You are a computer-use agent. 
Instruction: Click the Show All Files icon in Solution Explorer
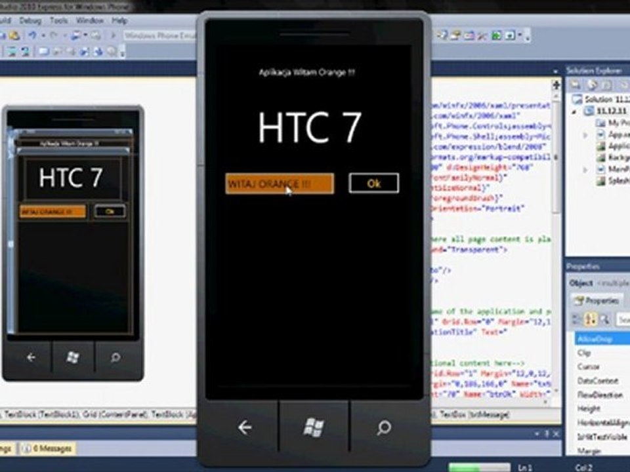tap(591, 85)
